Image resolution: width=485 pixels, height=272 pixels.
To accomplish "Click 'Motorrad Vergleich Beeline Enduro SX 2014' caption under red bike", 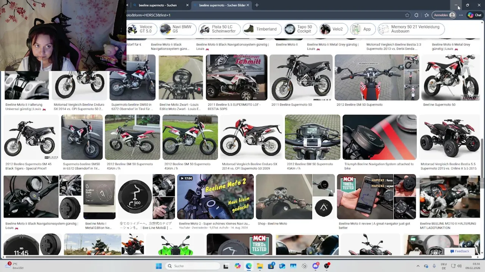I will 249,166.
